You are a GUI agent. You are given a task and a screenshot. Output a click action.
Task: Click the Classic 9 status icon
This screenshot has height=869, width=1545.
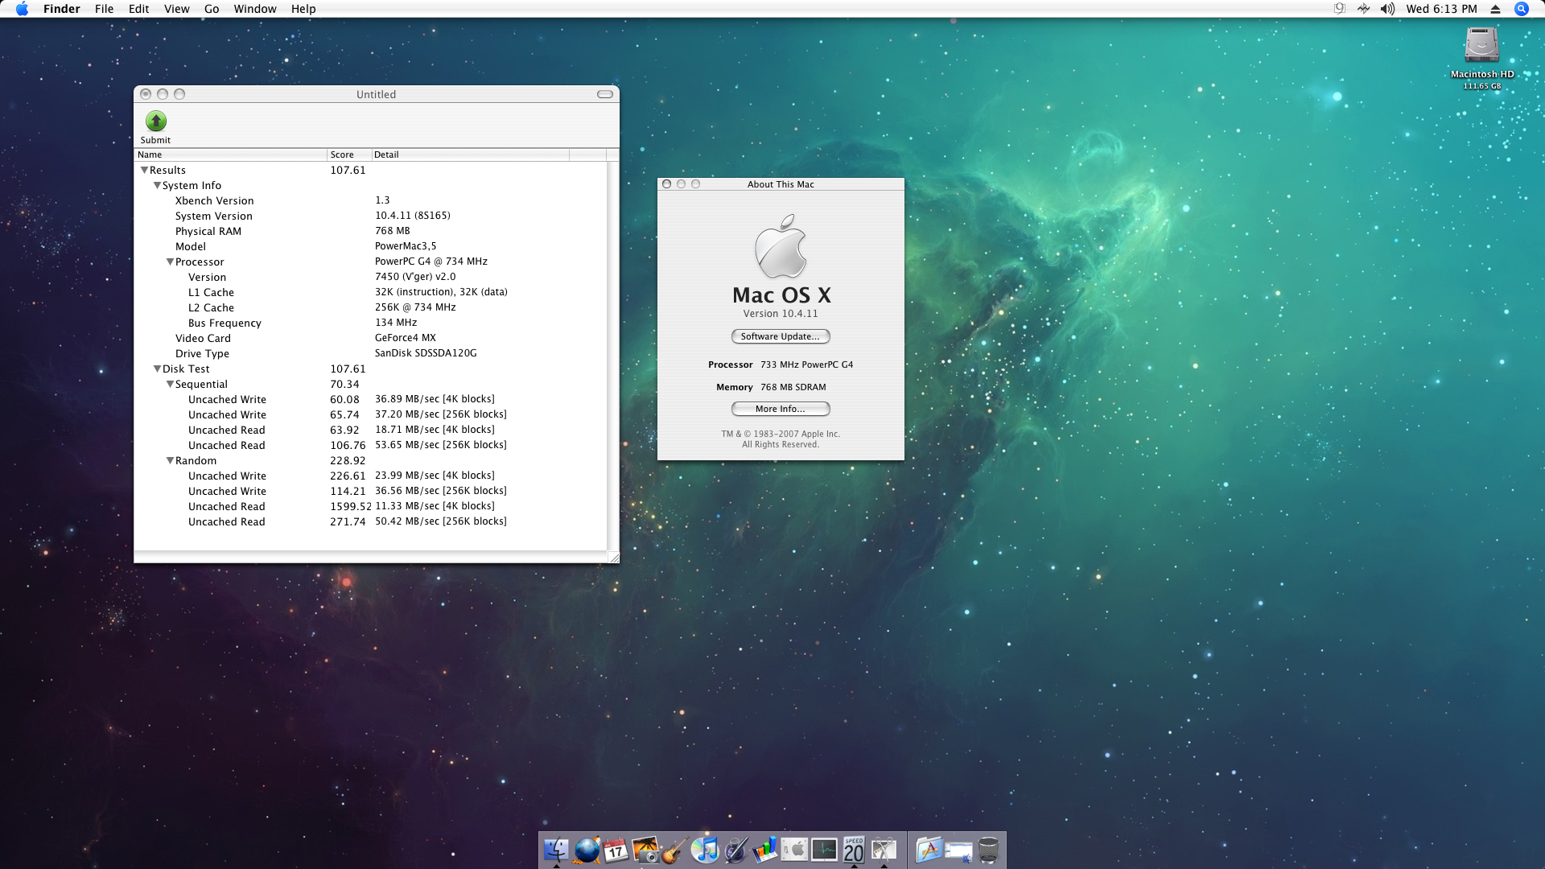(1339, 9)
